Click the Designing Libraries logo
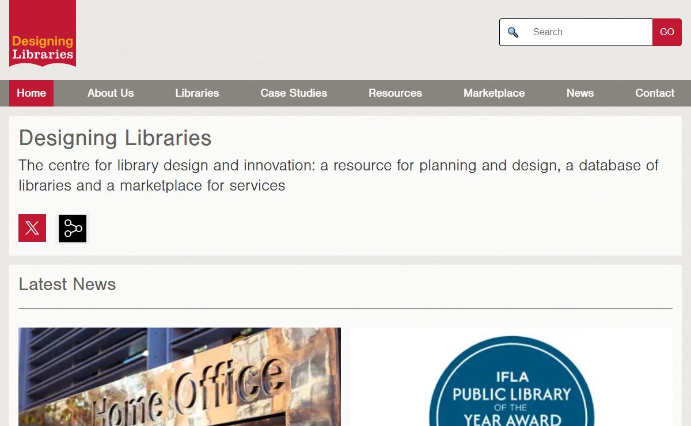The image size is (691, 426). click(43, 33)
